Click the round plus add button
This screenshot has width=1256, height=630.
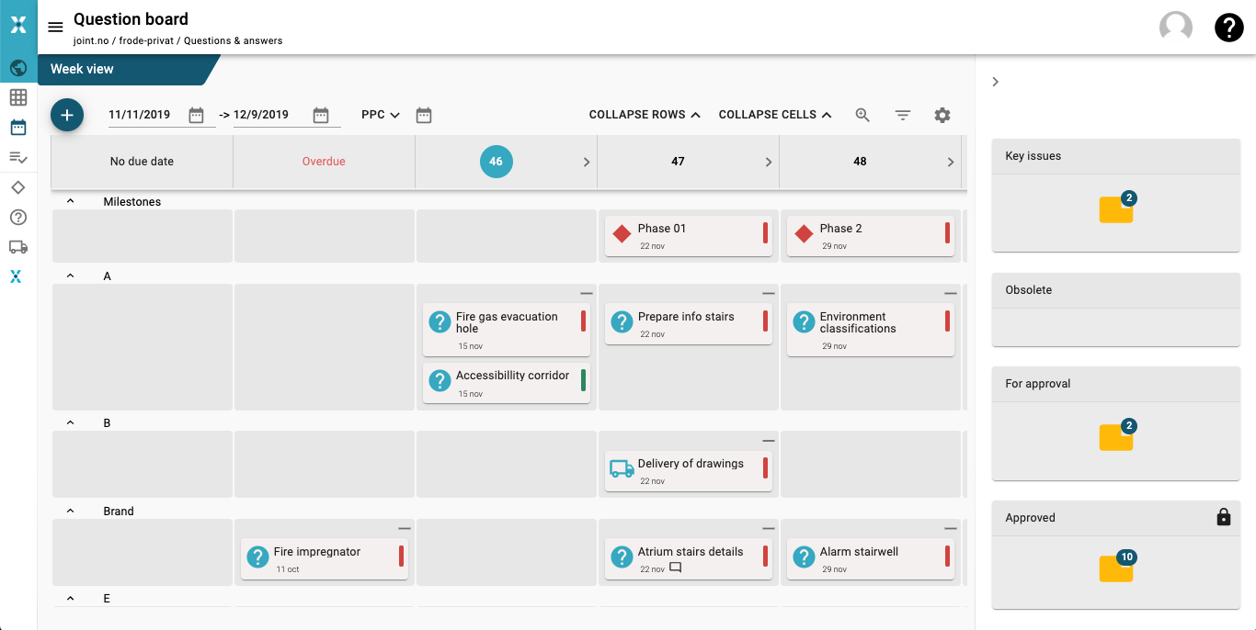tap(67, 115)
